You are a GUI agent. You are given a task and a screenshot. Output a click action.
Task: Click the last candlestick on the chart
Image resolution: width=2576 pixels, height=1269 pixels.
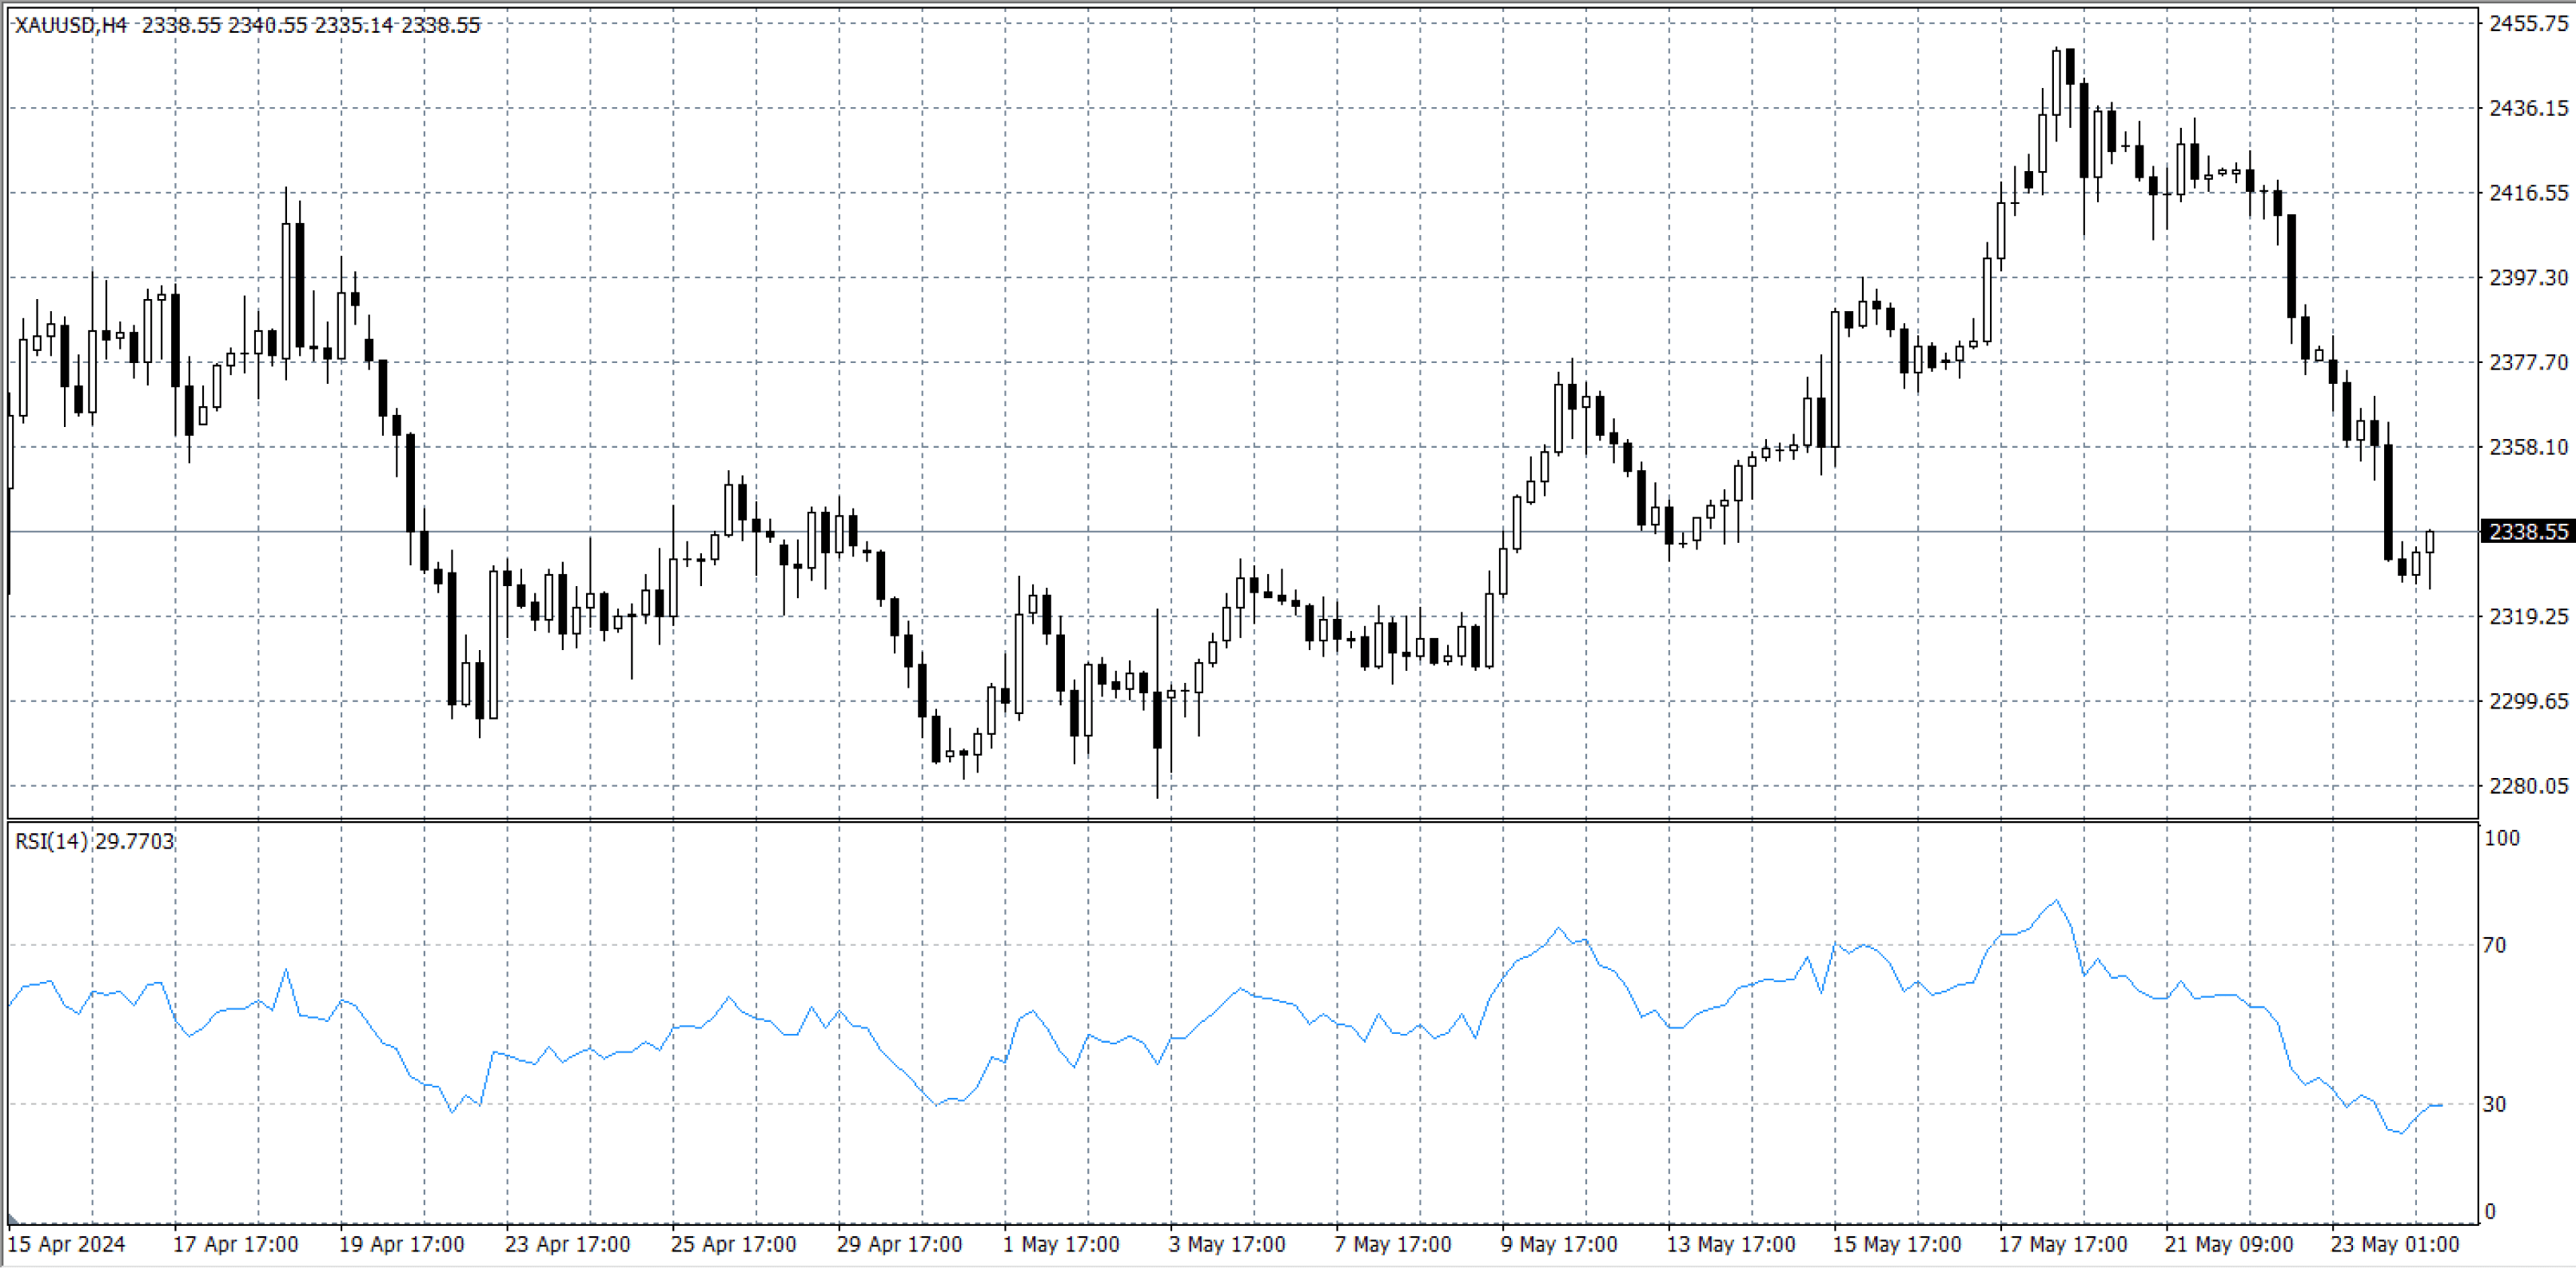[x=2430, y=543]
